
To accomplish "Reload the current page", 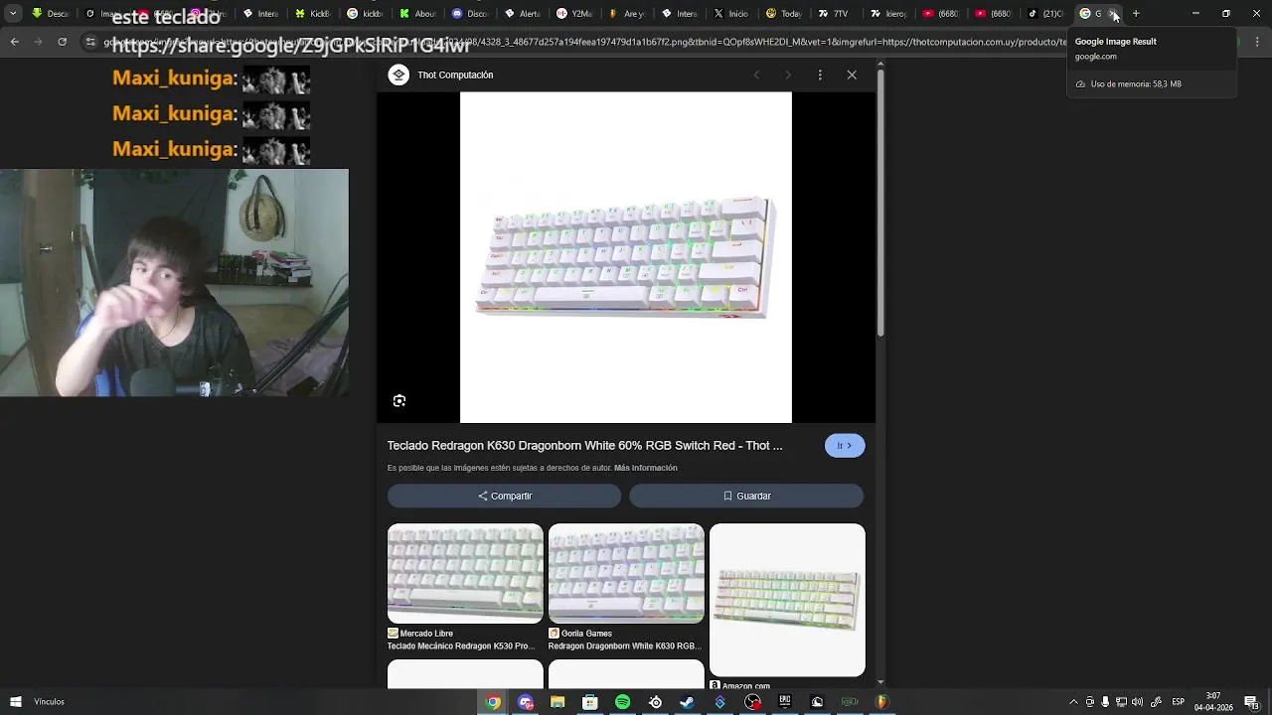I will (x=62, y=42).
